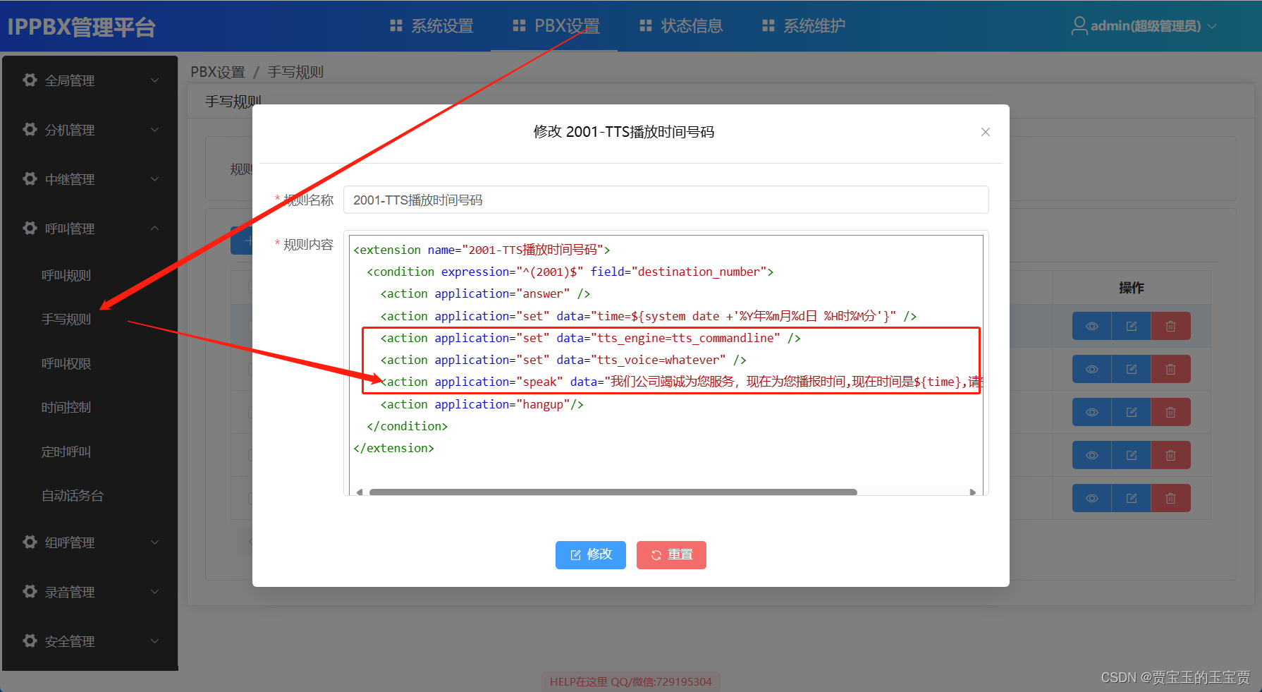1262x692 pixels.
Task: Click the 呼叫管理 gear icon
Action: (30, 228)
